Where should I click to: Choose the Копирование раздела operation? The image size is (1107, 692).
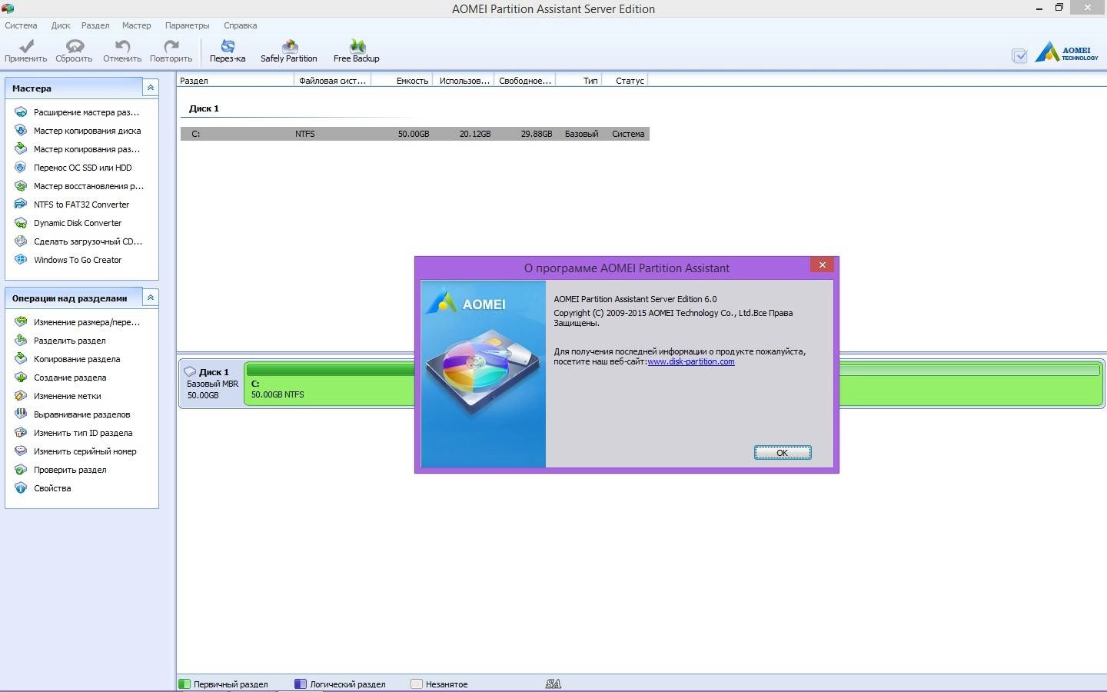(x=68, y=359)
